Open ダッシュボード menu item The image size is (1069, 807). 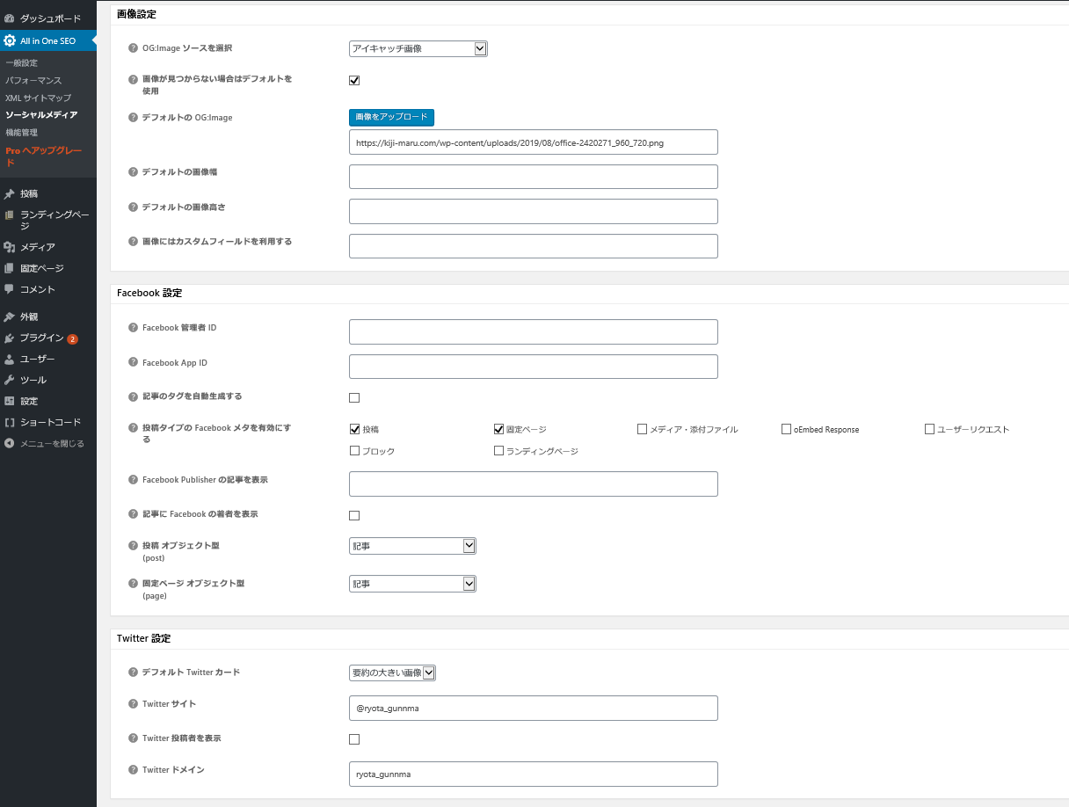click(x=48, y=18)
